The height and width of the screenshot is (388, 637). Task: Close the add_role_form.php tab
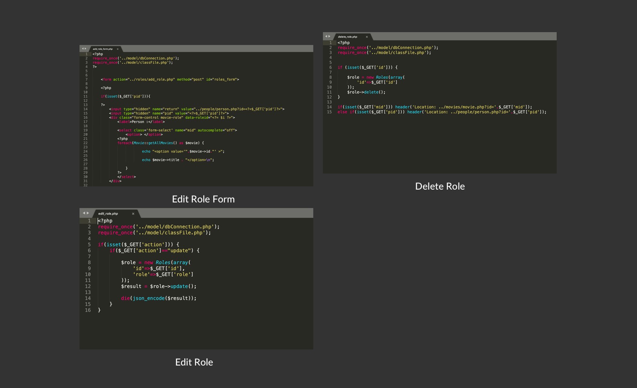(118, 49)
